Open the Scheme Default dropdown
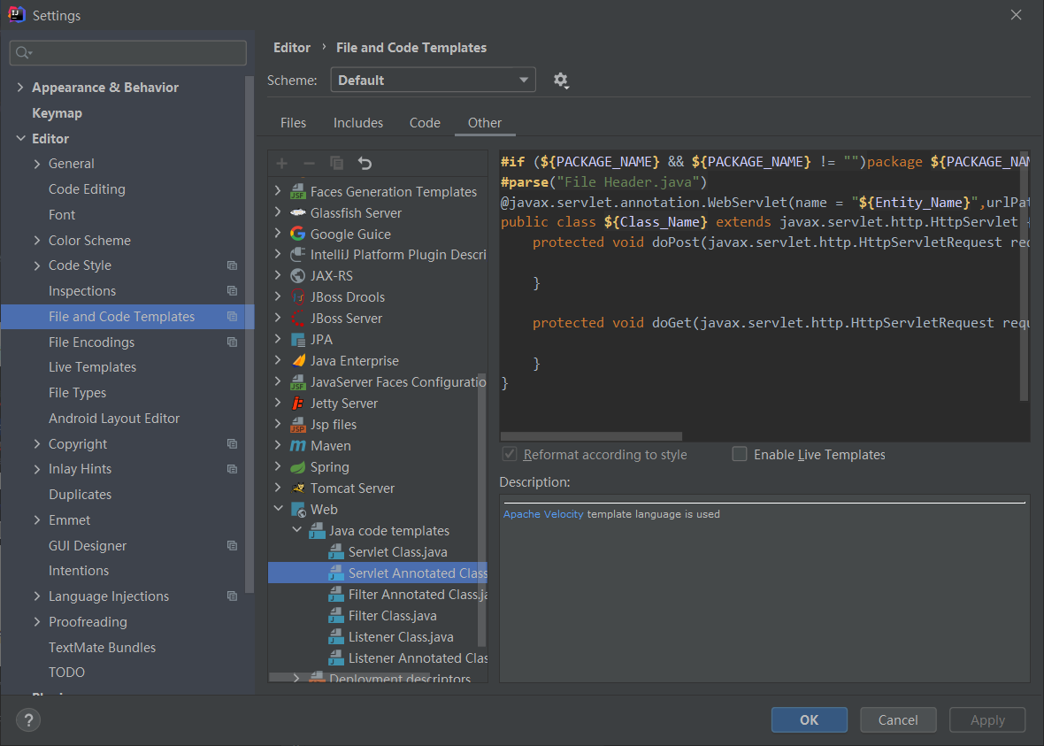This screenshot has width=1044, height=746. (433, 80)
